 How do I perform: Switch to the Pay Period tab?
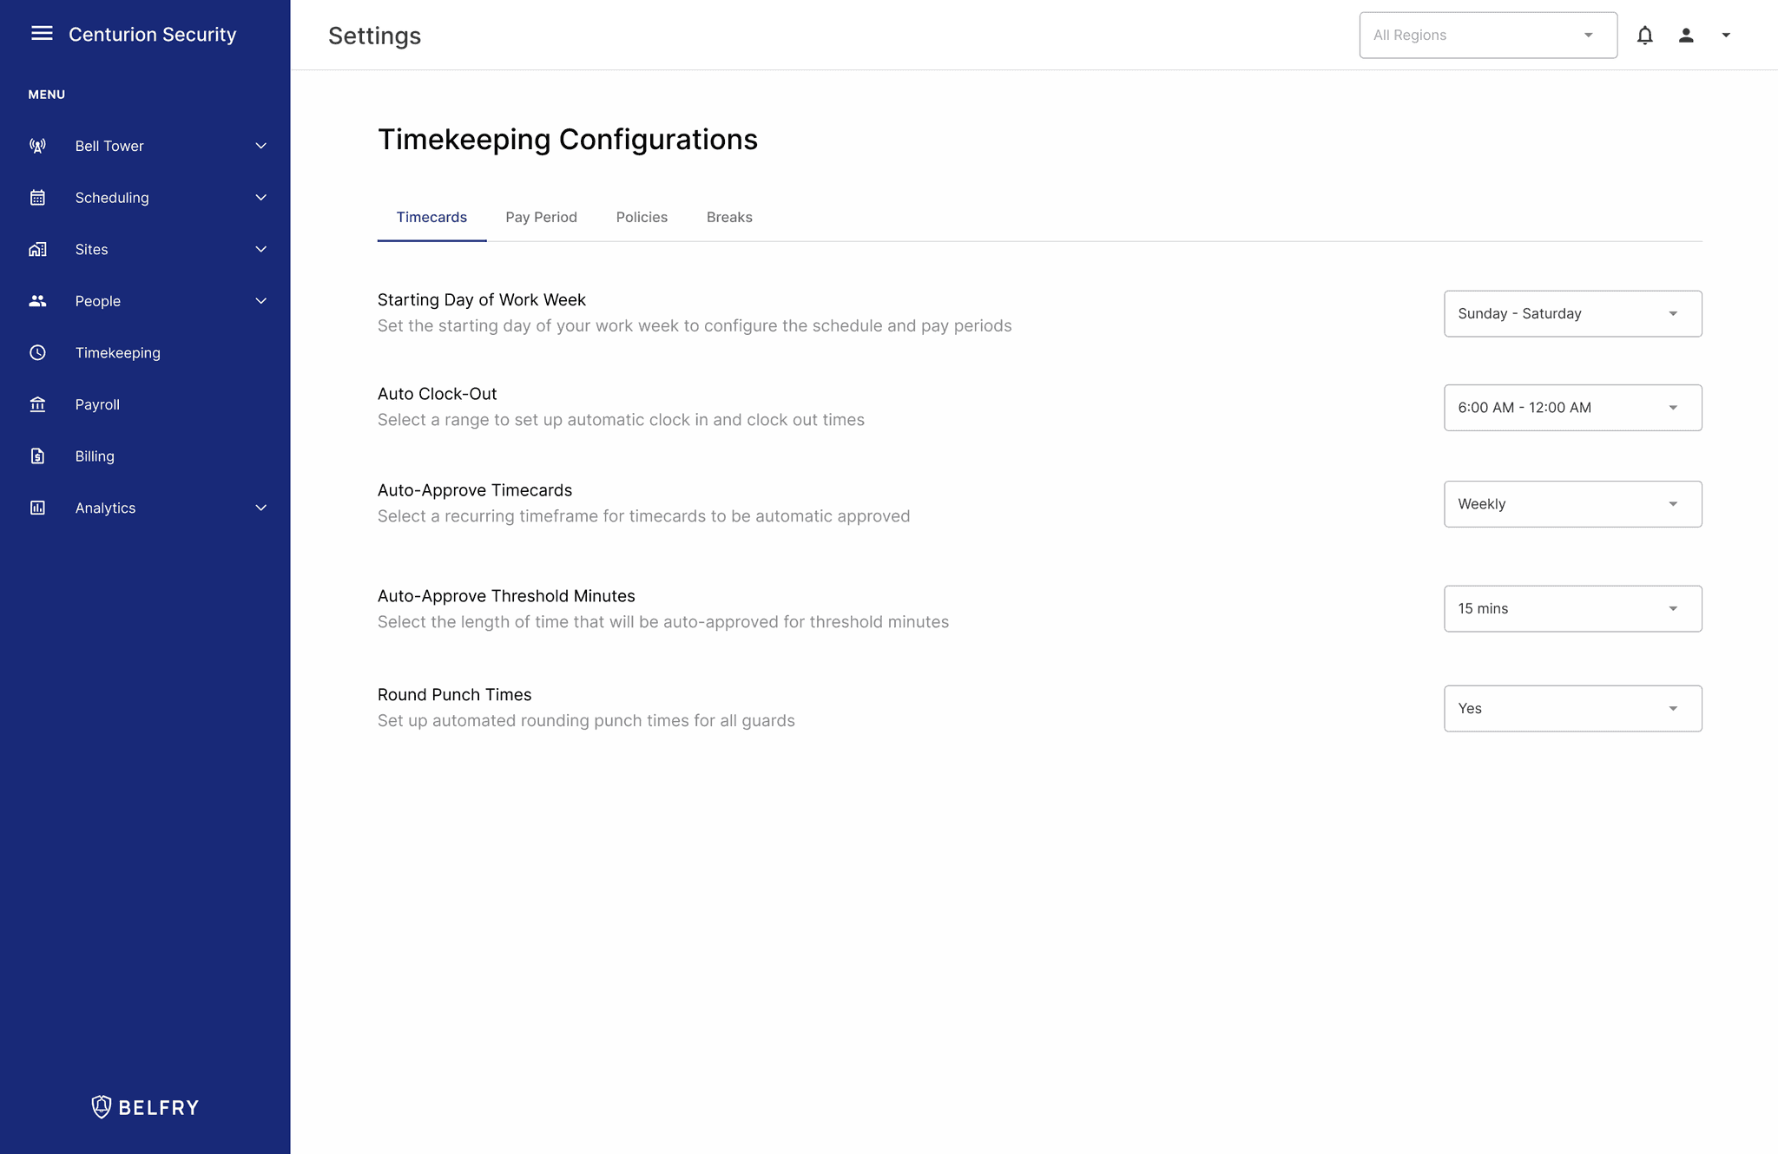[x=541, y=217]
